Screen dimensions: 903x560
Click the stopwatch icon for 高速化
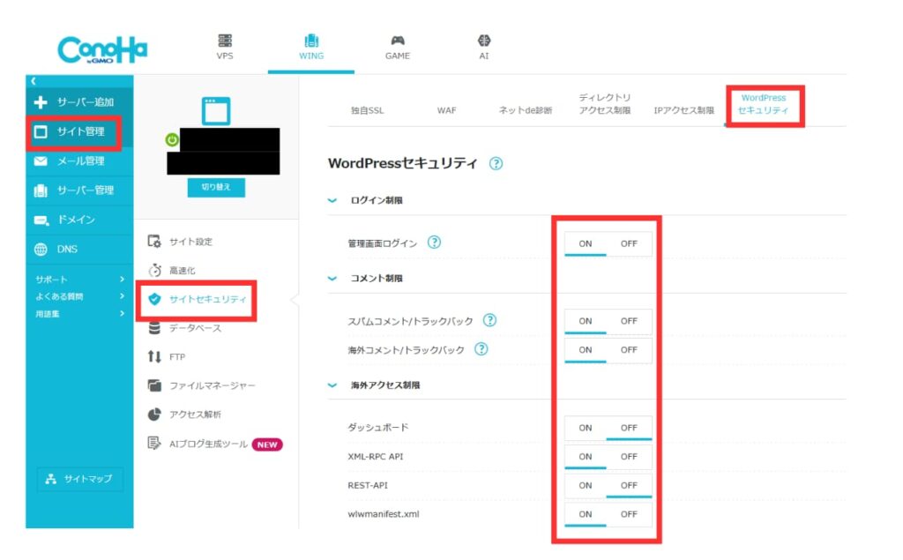(x=154, y=270)
